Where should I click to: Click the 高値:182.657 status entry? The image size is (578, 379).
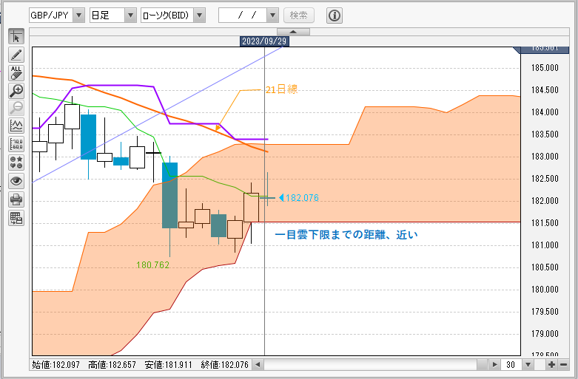click(112, 365)
